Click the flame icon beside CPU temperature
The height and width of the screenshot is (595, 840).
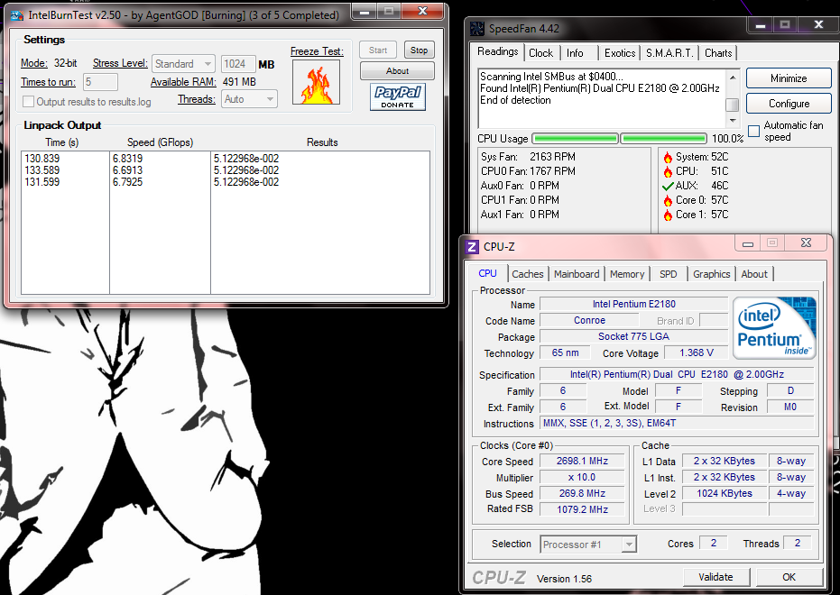click(x=668, y=172)
